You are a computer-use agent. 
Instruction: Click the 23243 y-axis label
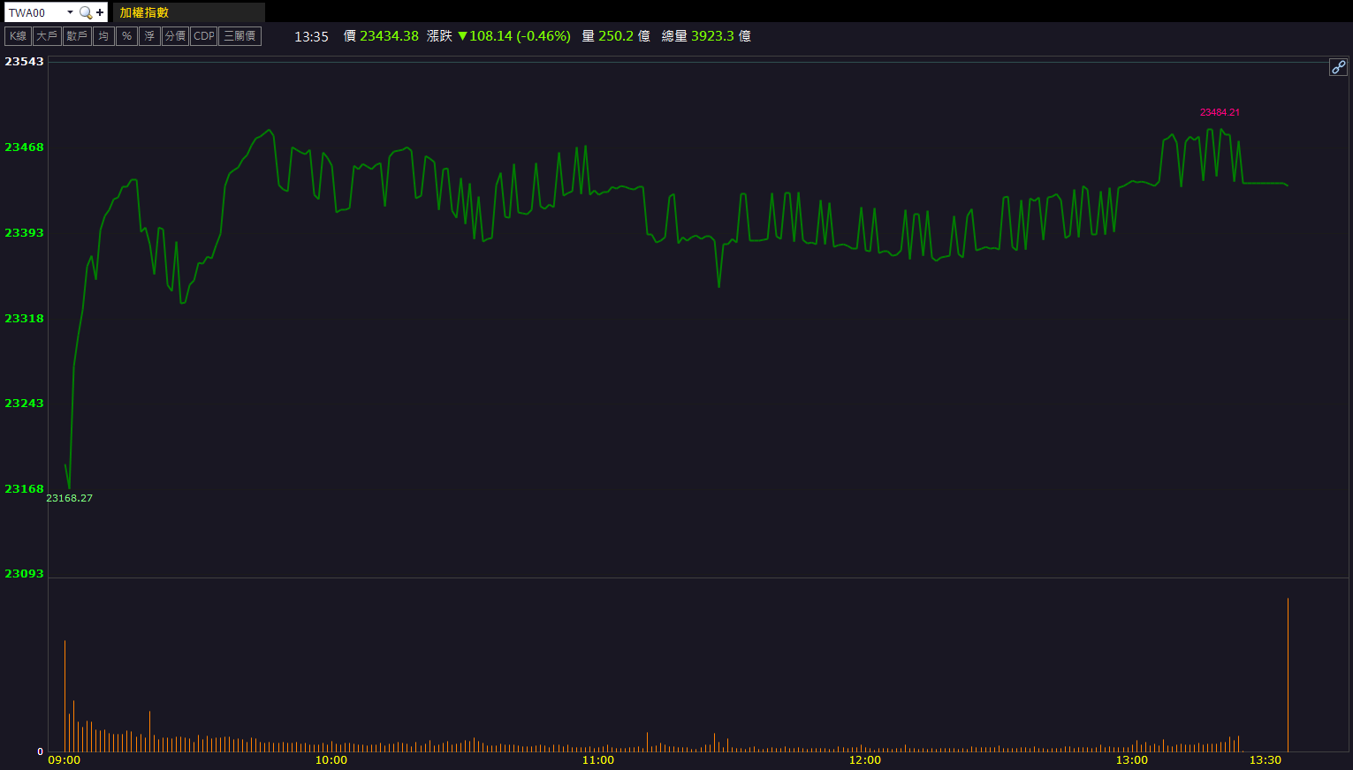[24, 403]
